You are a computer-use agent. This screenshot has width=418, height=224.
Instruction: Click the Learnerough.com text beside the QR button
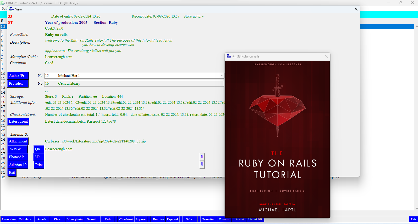point(59,149)
